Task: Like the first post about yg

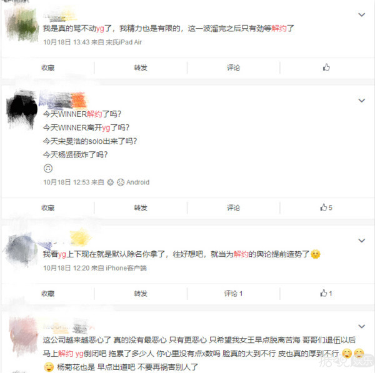Action: (326, 67)
